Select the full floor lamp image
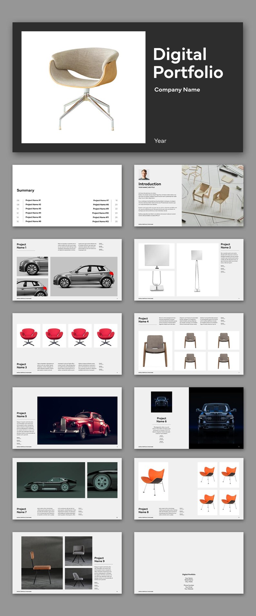256x616 pixels. pos(198,270)
